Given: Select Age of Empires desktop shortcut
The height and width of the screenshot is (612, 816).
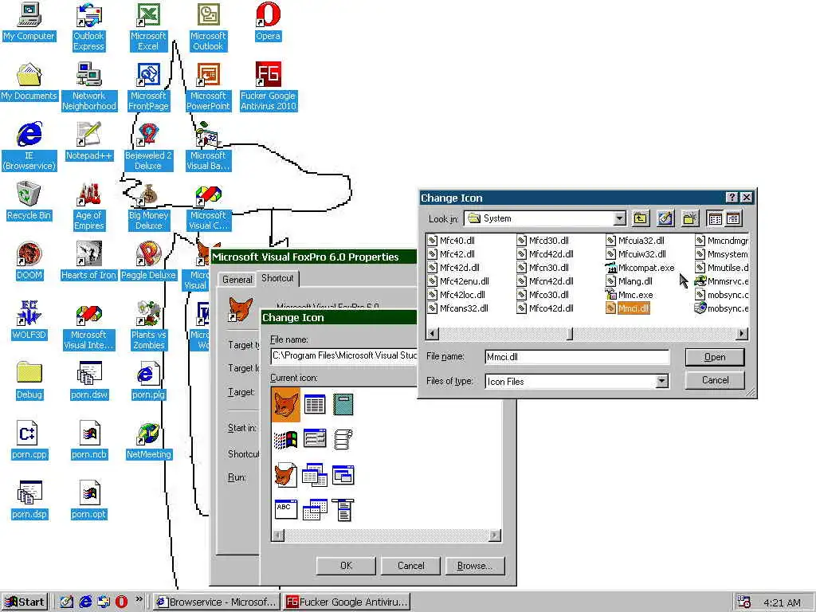Looking at the screenshot, I should click(x=88, y=206).
